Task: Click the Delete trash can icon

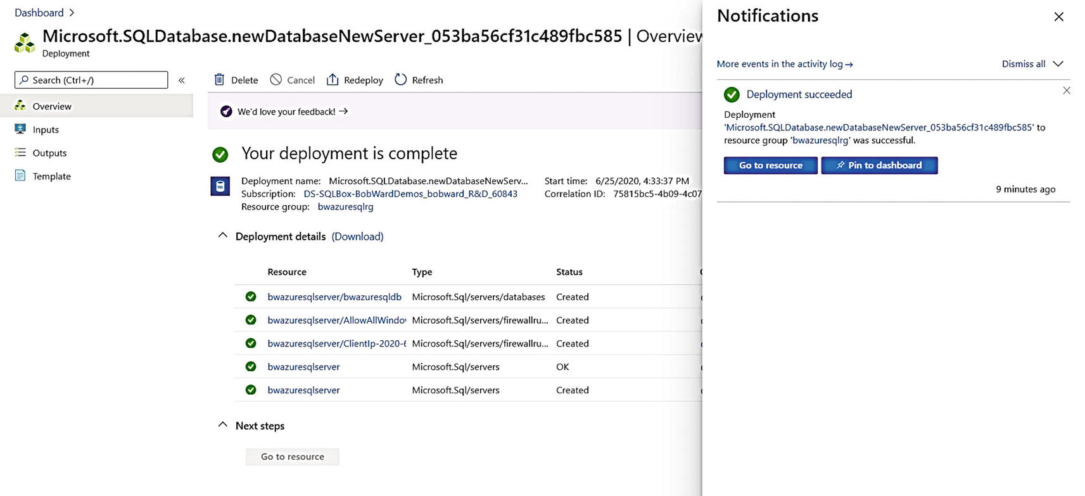Action: [x=219, y=80]
